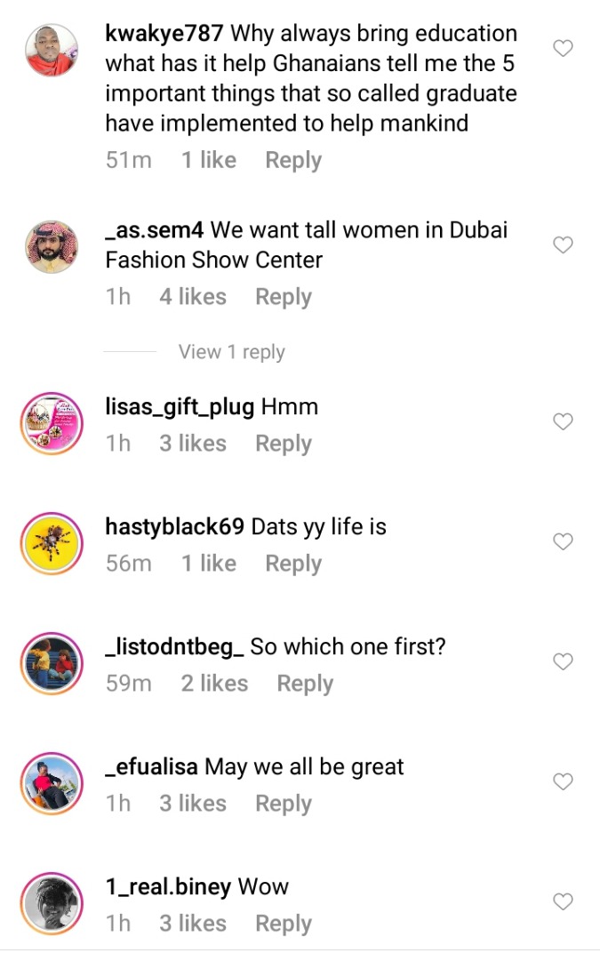Like kwakye787's comment with the heart

(563, 48)
